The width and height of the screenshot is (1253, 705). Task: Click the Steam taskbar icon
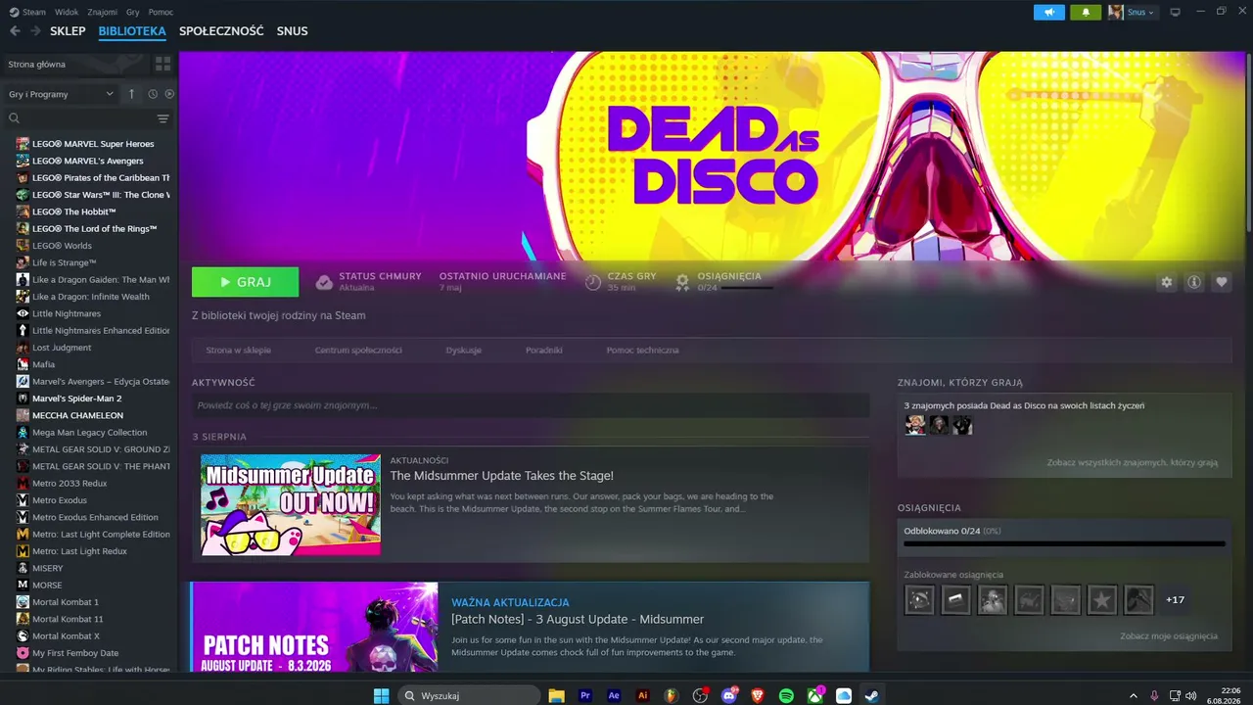pyautogui.click(x=872, y=695)
